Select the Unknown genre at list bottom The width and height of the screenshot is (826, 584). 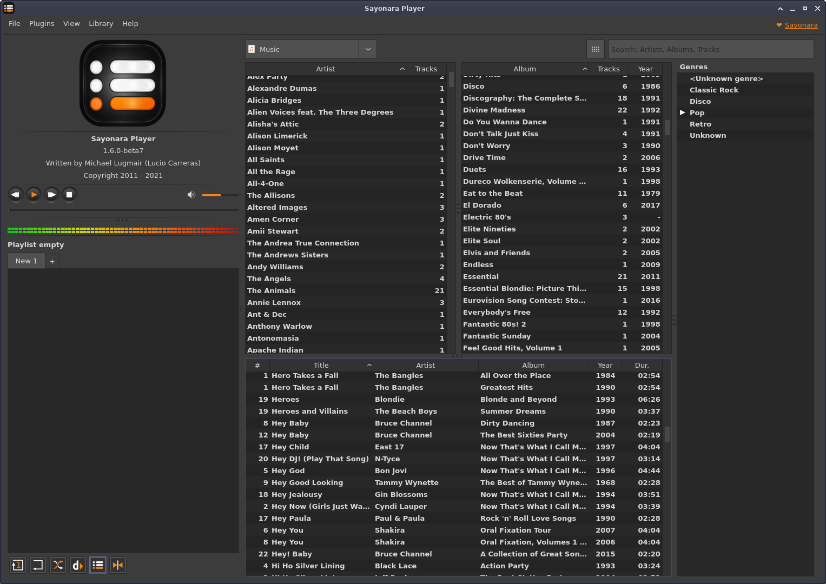[708, 135]
